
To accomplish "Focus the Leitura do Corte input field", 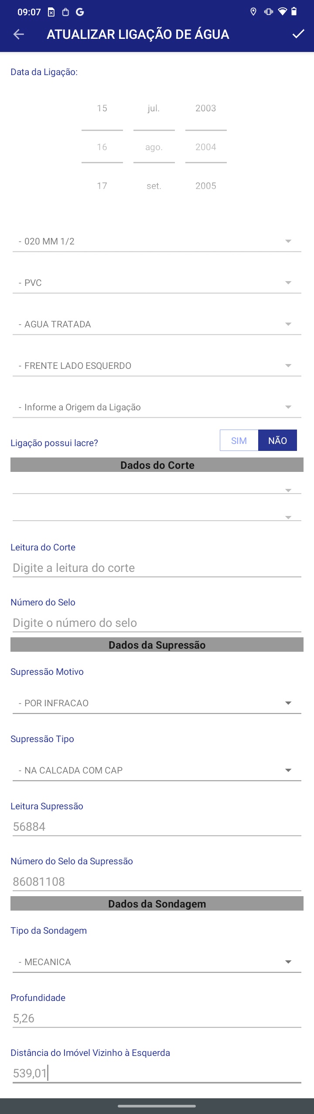I will click(157, 568).
